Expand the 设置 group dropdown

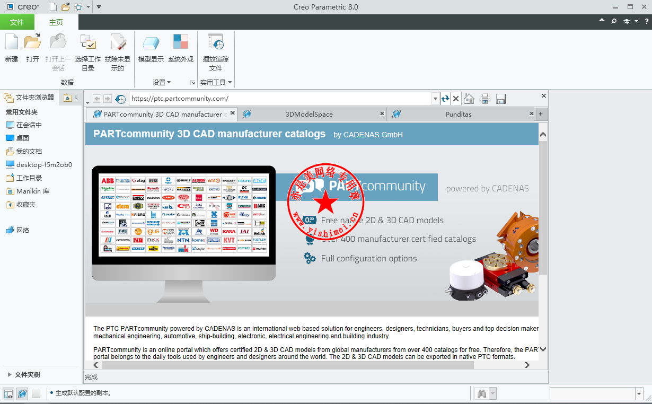pos(162,82)
